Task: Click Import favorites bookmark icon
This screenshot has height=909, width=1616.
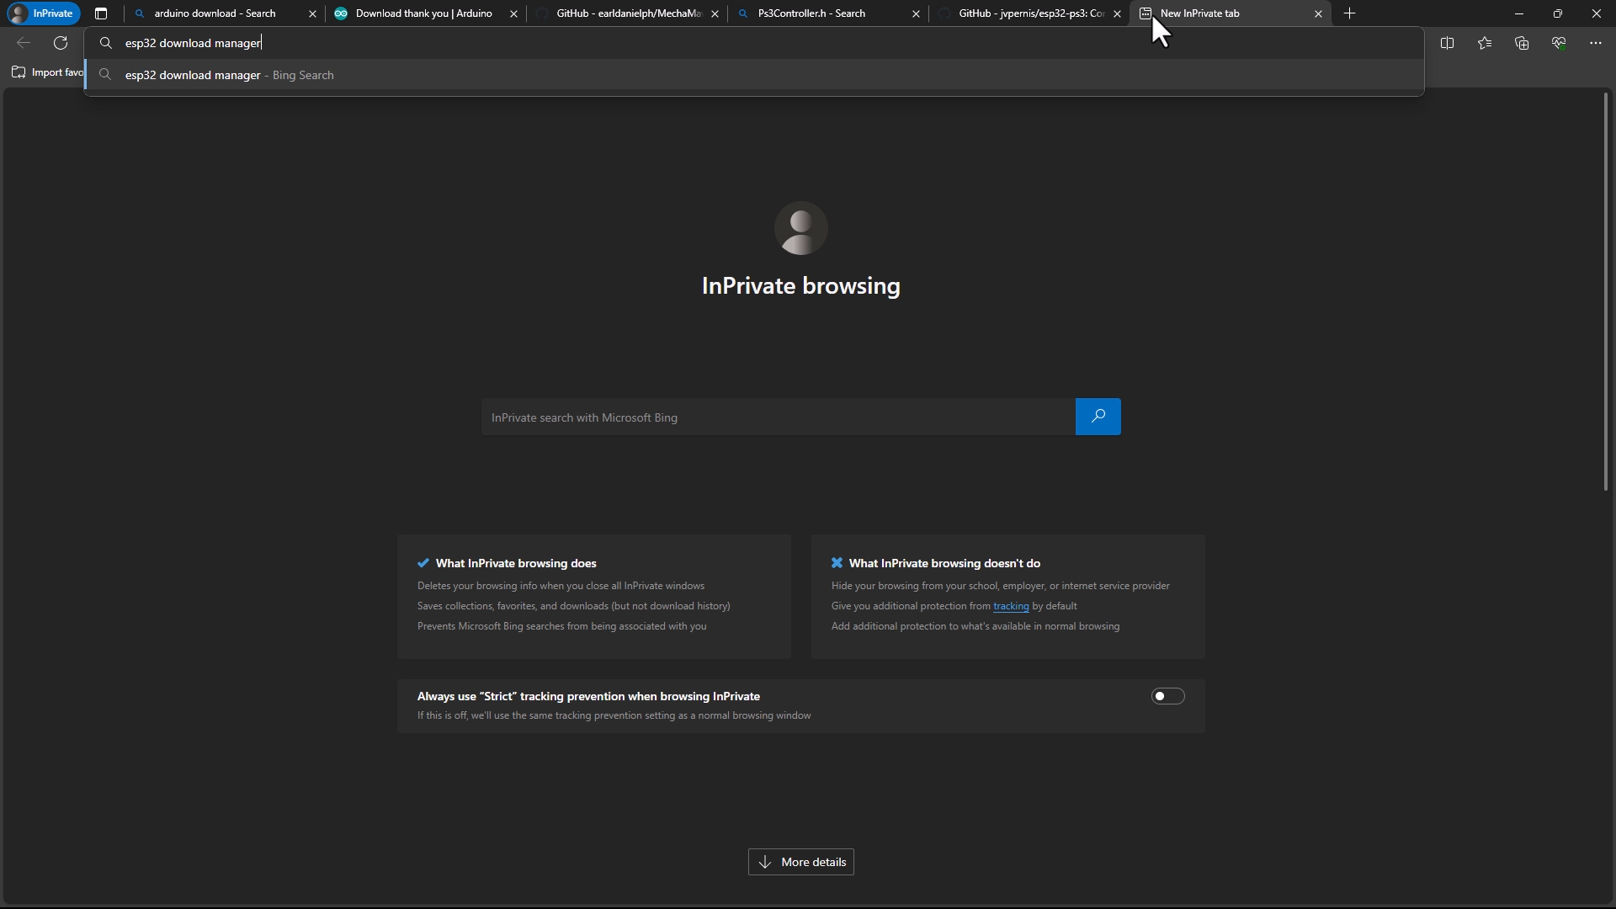Action: point(19,72)
